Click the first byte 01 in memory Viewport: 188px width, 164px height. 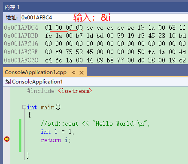49,28
